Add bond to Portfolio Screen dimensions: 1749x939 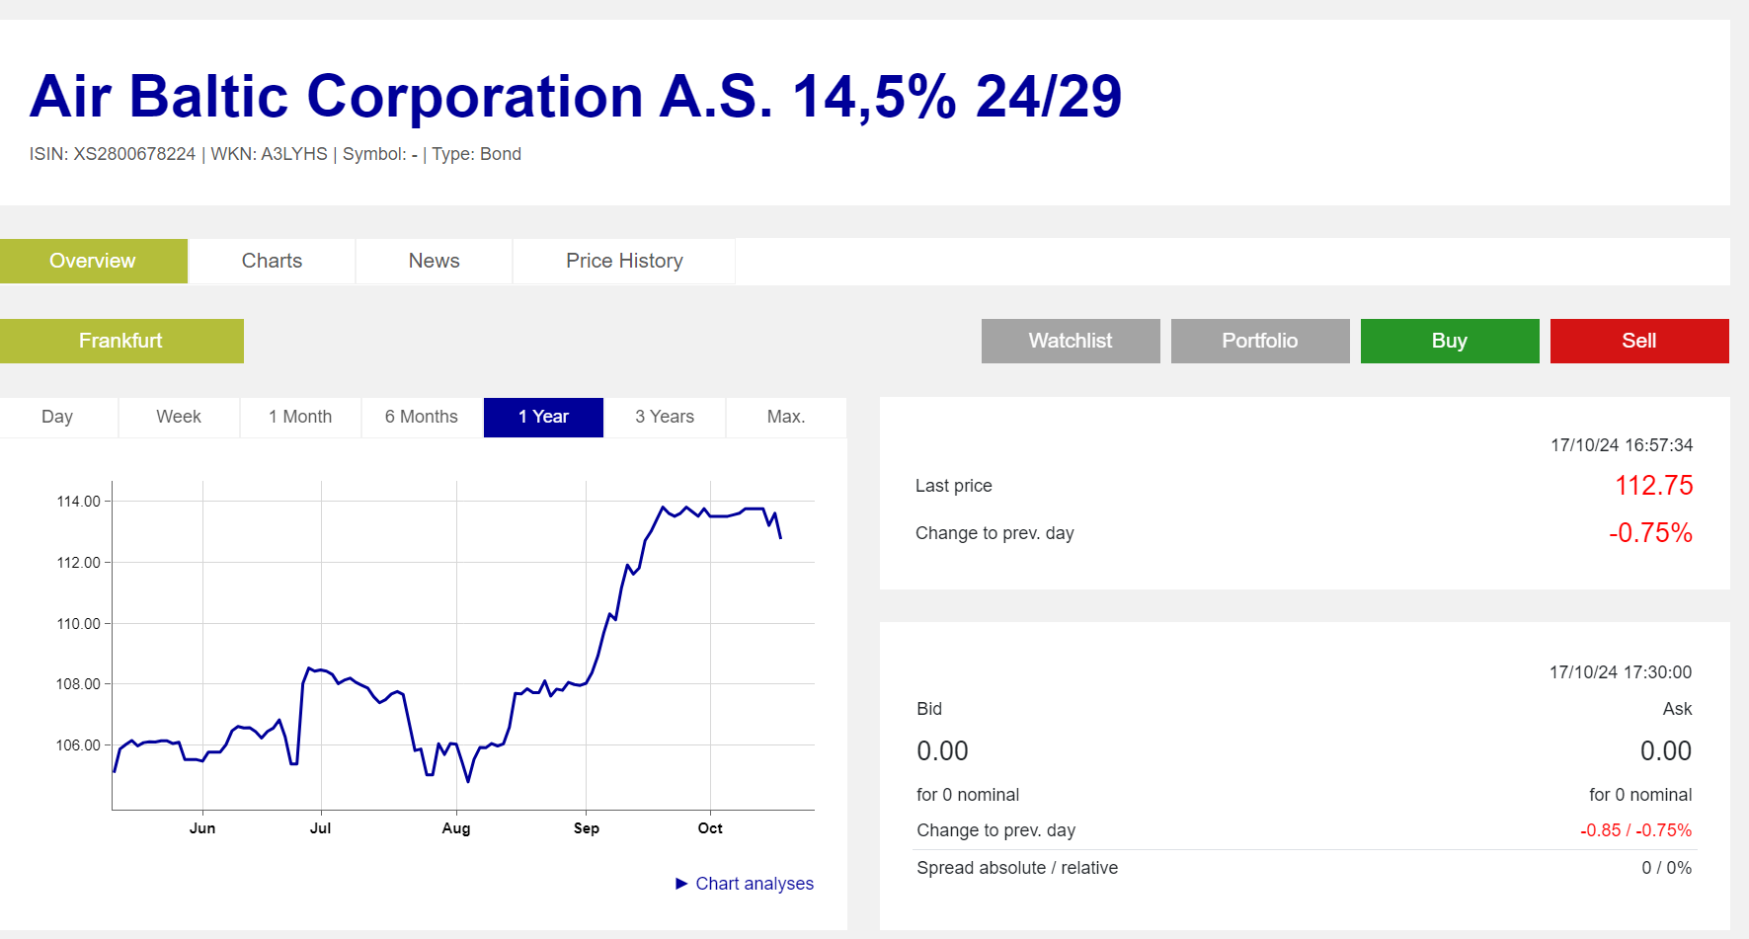pos(1259,341)
